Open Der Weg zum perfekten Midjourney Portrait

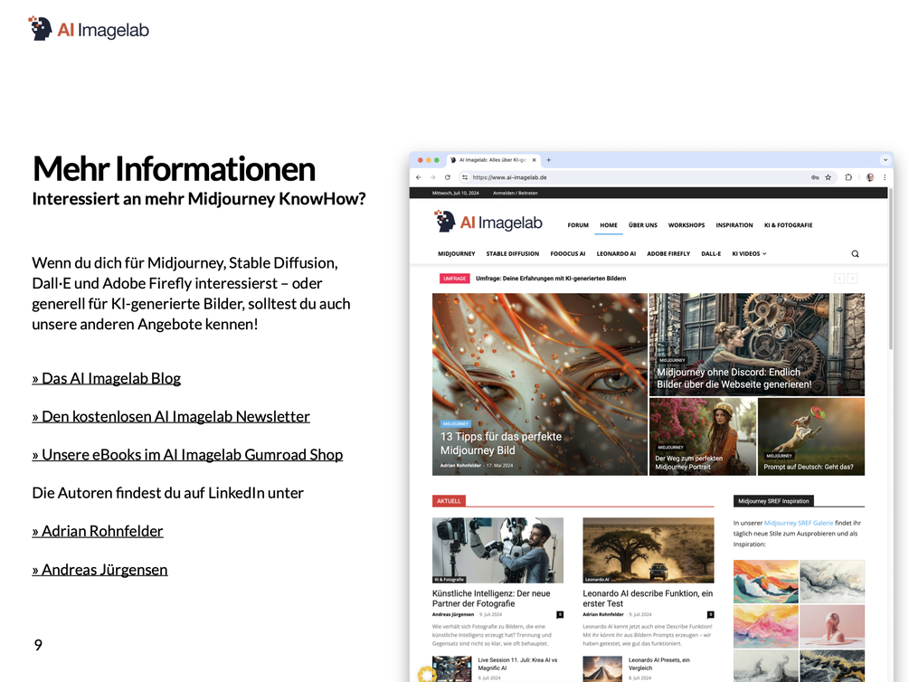pos(688,462)
